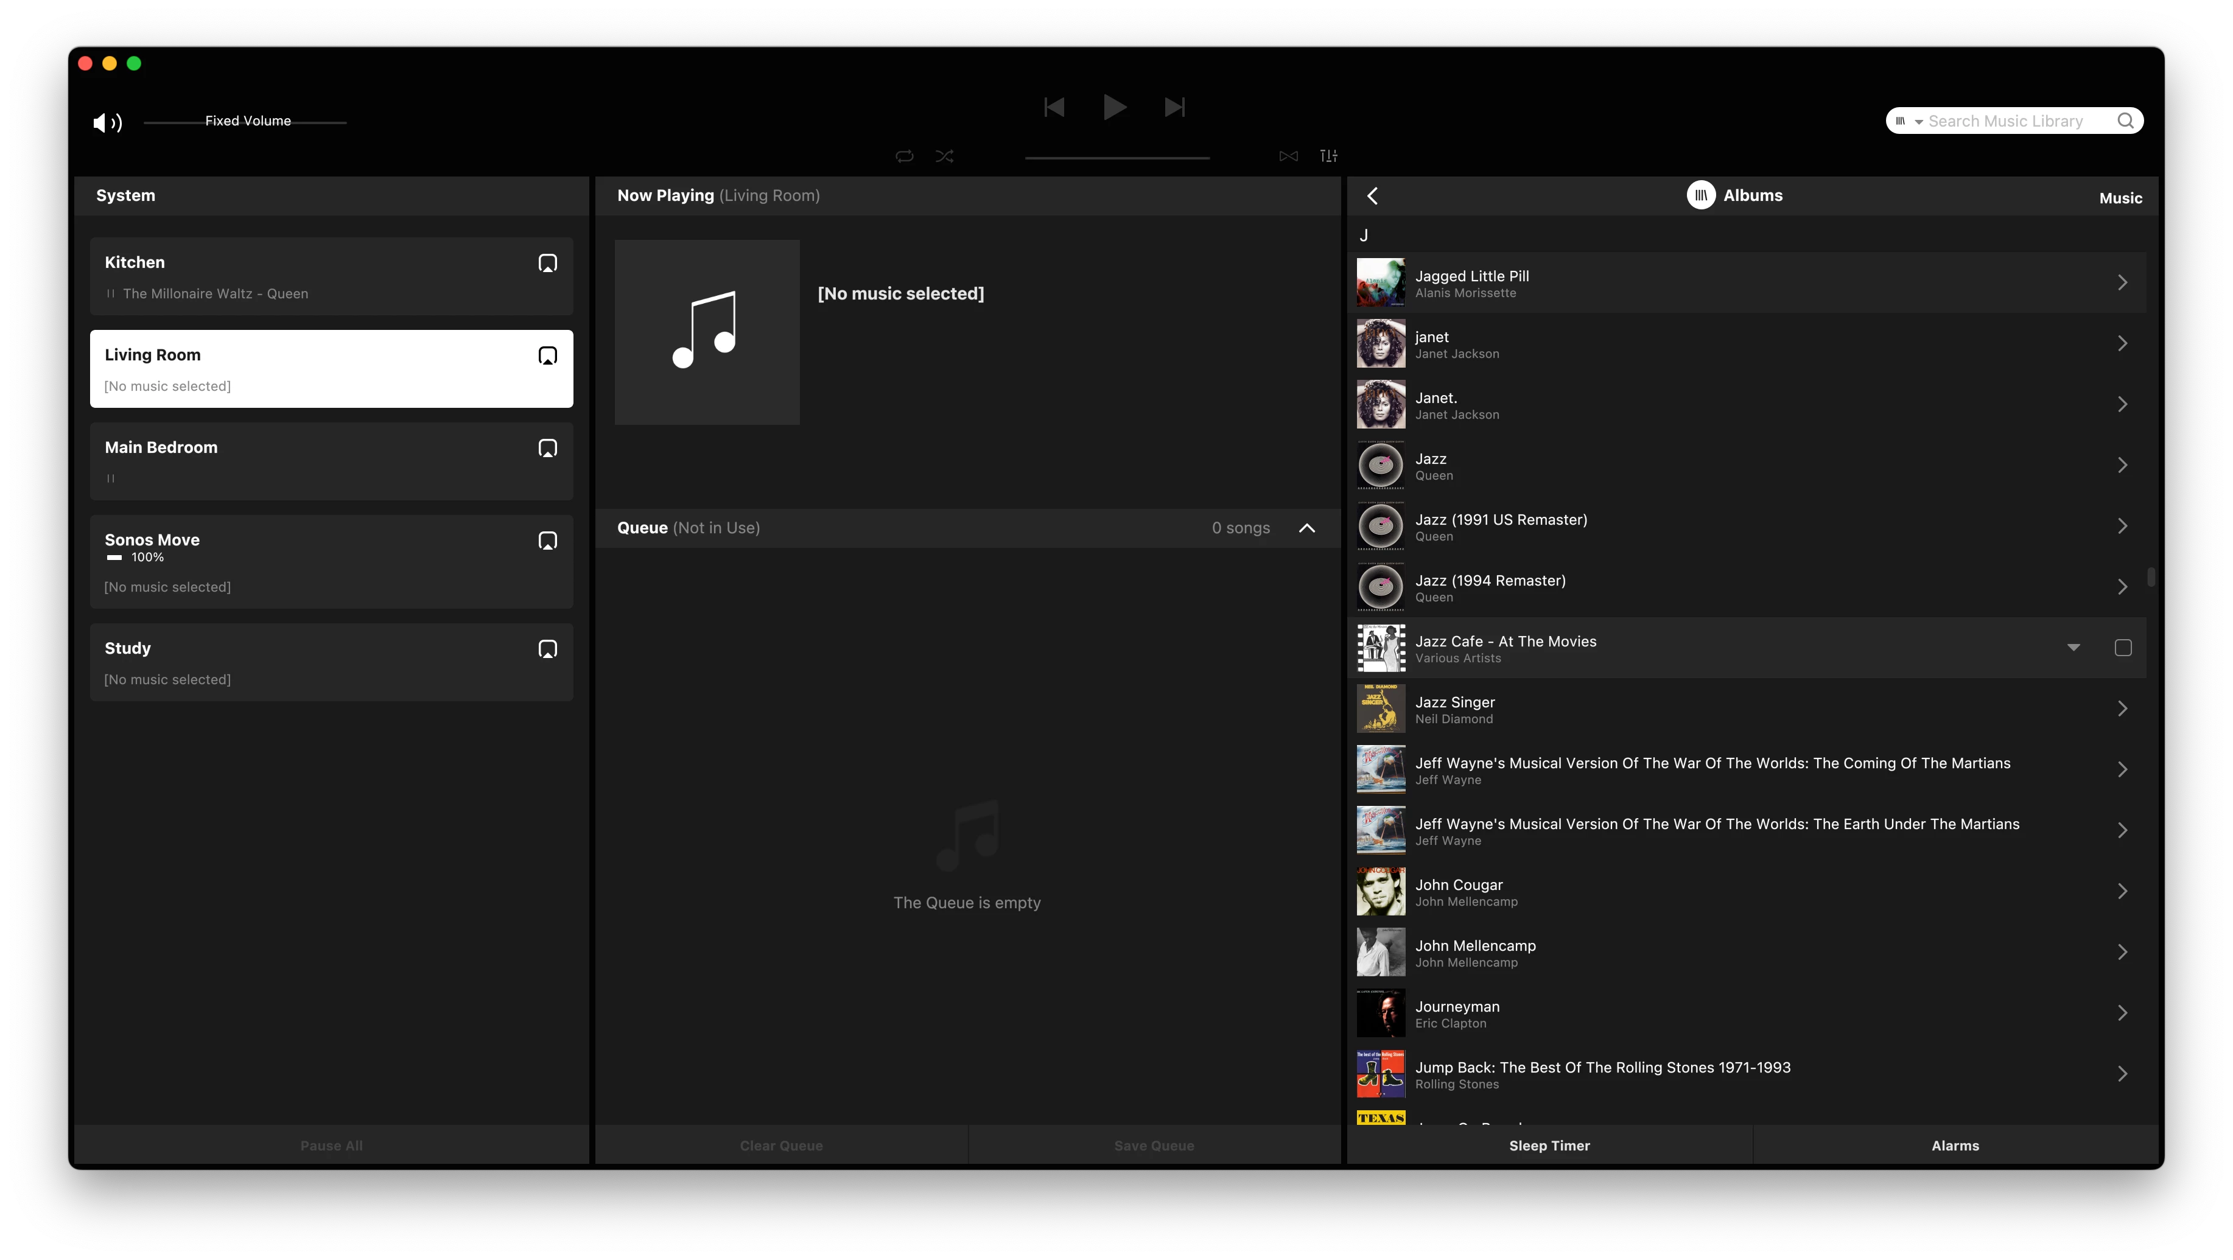
Task: Skip to the next track
Action: 1174,108
